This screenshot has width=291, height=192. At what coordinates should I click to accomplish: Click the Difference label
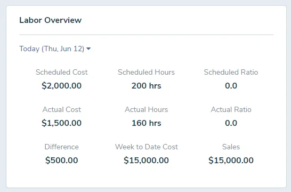[x=62, y=147]
